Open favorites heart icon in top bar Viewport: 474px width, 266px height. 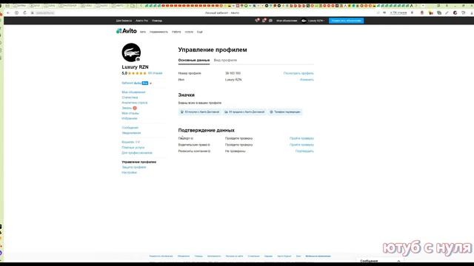(257, 21)
